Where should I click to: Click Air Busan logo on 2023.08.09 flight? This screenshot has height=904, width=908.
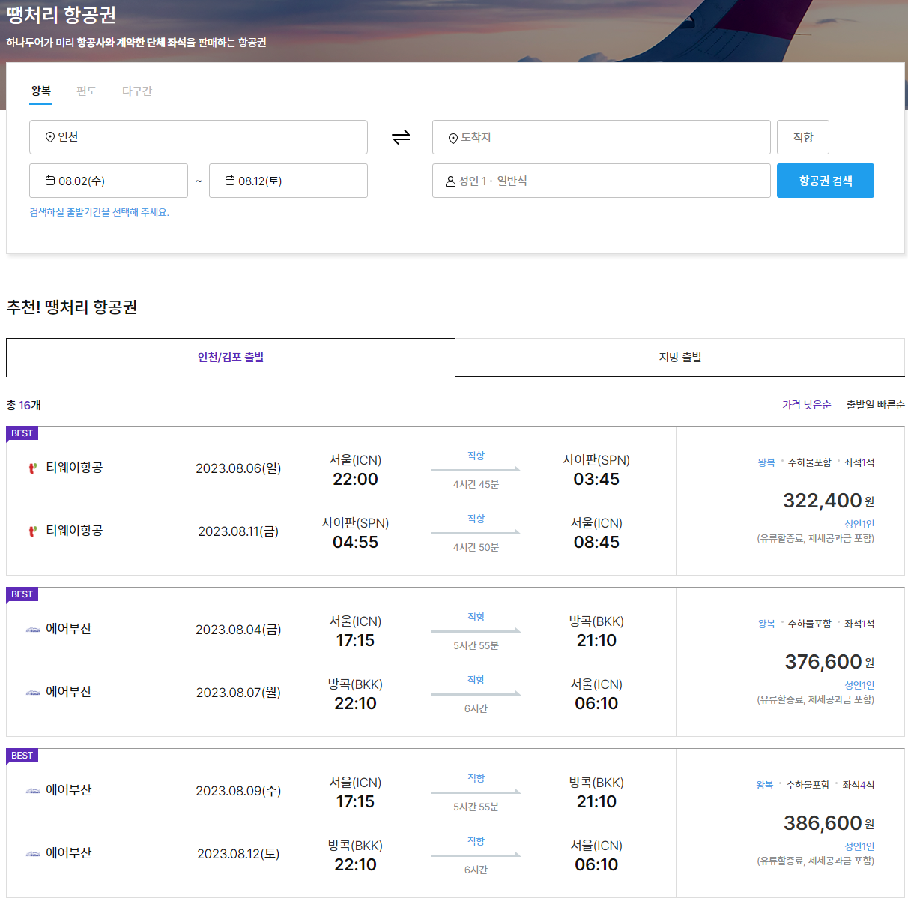pyautogui.click(x=33, y=791)
